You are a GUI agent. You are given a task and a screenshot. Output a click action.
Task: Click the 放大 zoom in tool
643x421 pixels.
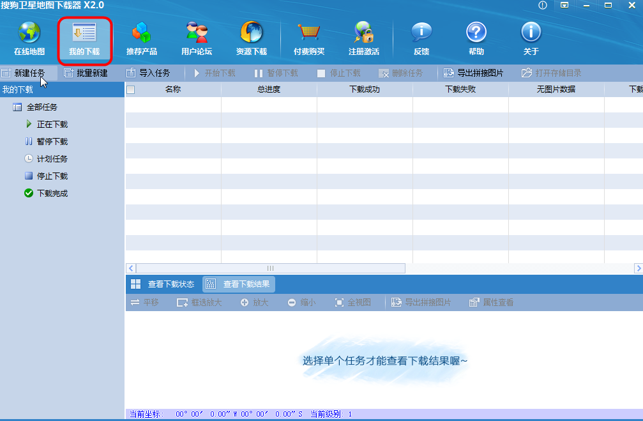pos(254,302)
